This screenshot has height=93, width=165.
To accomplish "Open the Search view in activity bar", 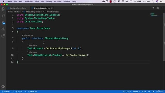I will pyautogui.click(x=3, y=16).
